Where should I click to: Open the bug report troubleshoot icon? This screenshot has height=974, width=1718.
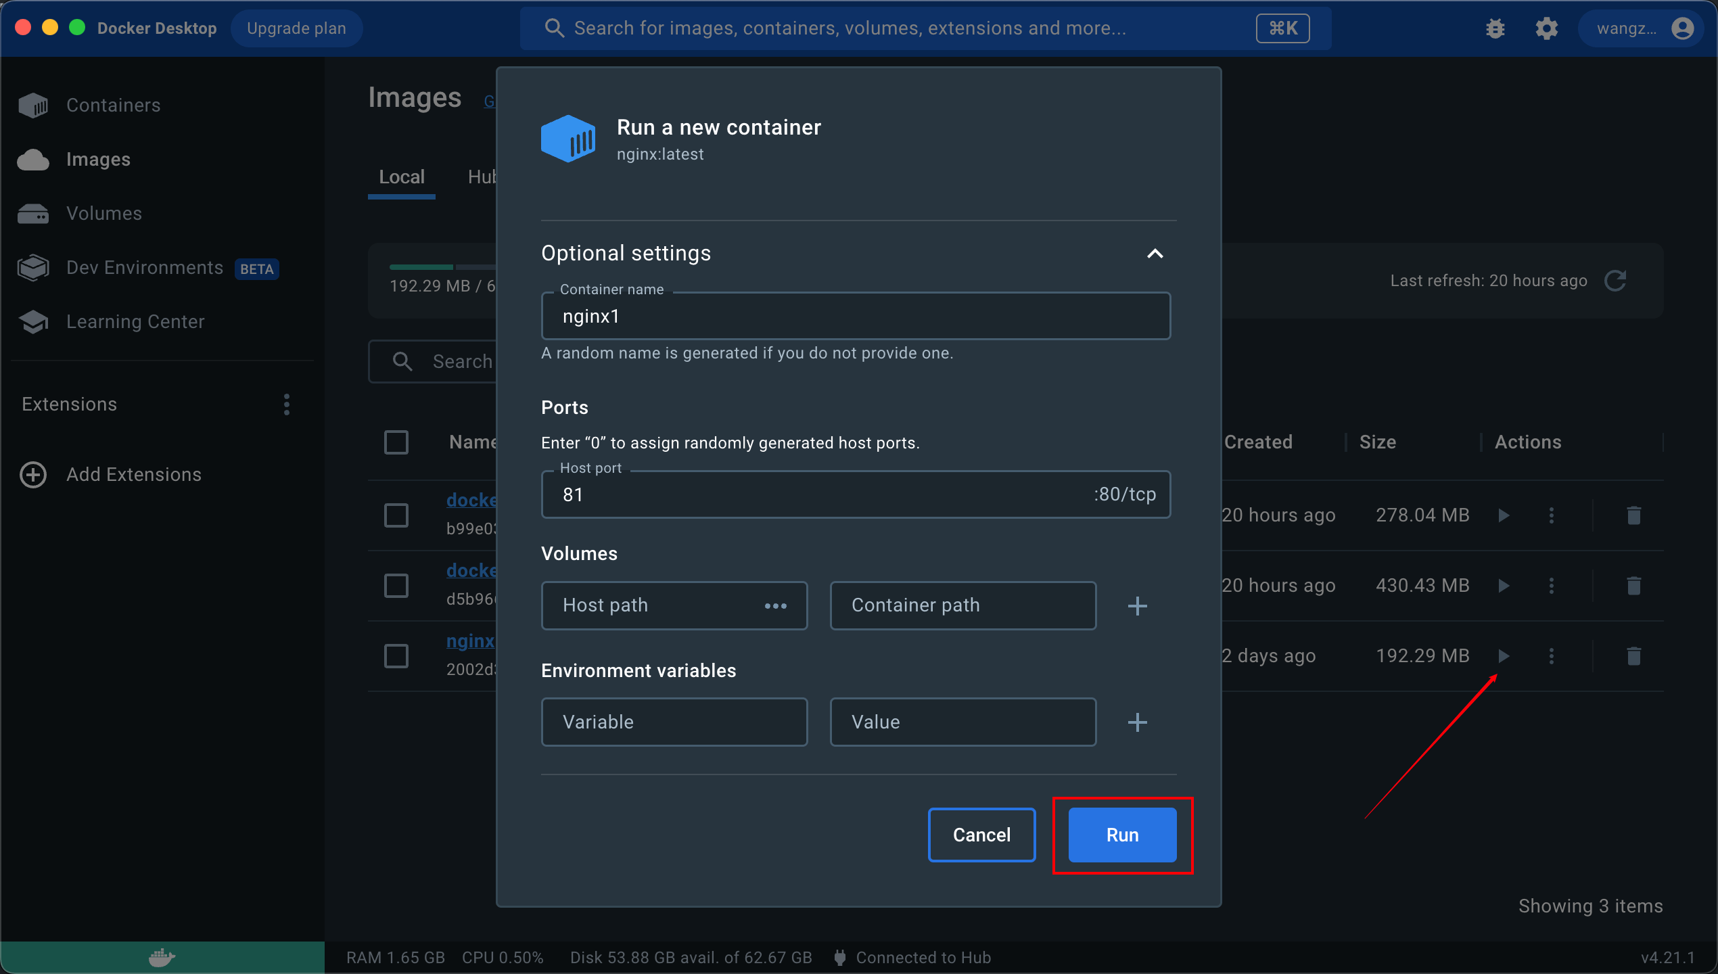point(1495,28)
